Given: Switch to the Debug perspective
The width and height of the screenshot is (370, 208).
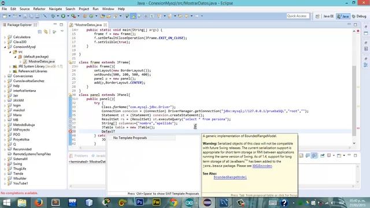Looking at the screenshot, I should pyautogui.click(x=359, y=16).
